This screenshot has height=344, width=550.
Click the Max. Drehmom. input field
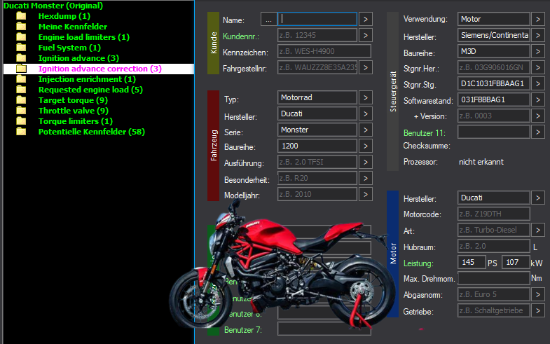(493, 278)
